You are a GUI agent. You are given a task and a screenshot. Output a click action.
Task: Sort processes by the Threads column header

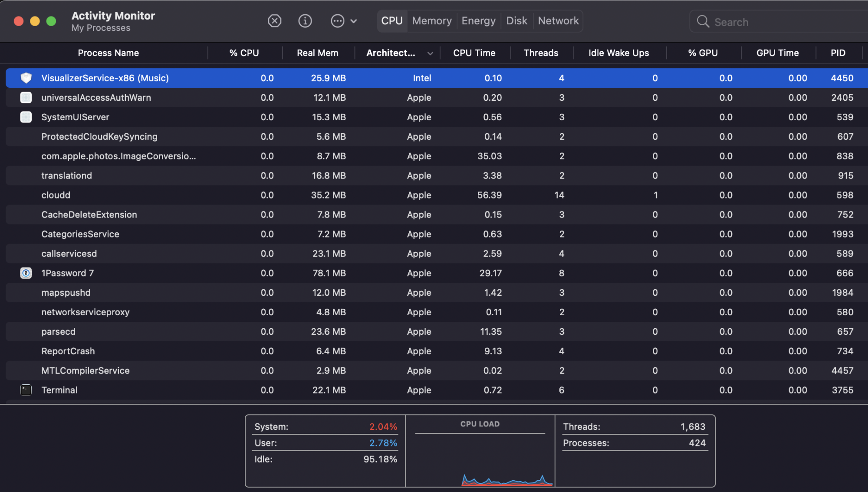point(541,53)
